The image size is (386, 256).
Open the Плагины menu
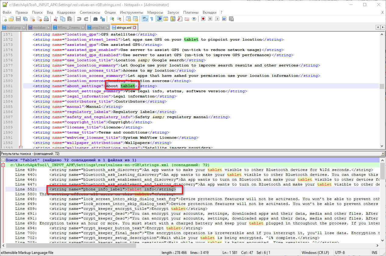click(191, 12)
